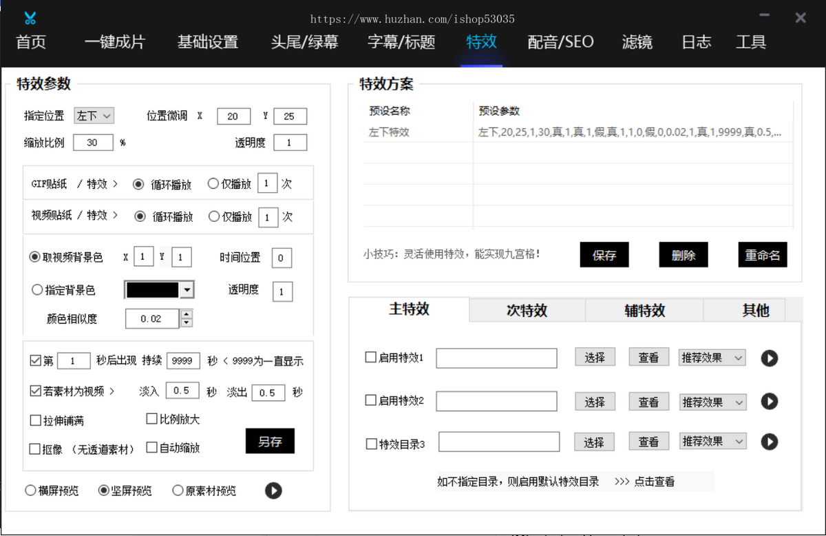This screenshot has height=536, width=826.
Task: Open 推荐效果 dropdown for 特效目录3
Action: pyautogui.click(x=712, y=442)
